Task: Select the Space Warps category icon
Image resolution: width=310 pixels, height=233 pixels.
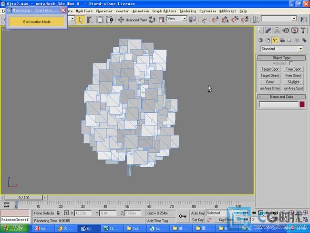Action: pos(297,40)
